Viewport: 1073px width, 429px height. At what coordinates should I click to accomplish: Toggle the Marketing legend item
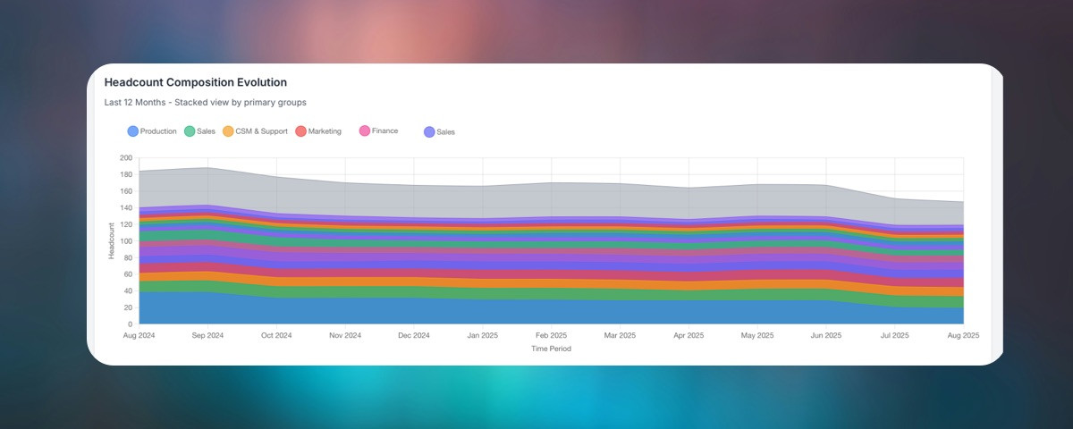click(318, 131)
